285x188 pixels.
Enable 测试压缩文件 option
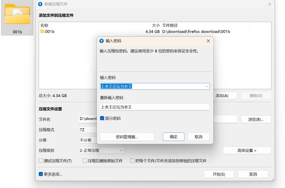(x=41, y=161)
